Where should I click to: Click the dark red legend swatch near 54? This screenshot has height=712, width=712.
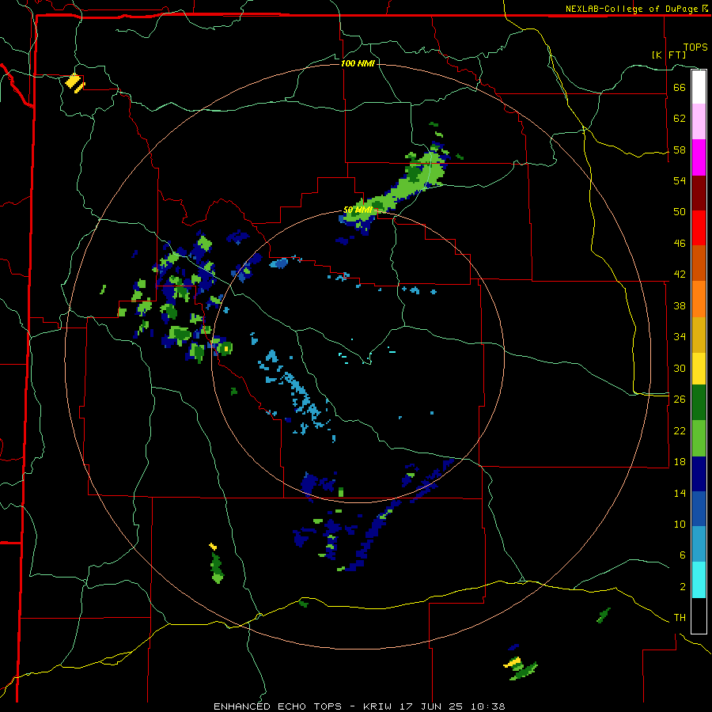click(699, 192)
